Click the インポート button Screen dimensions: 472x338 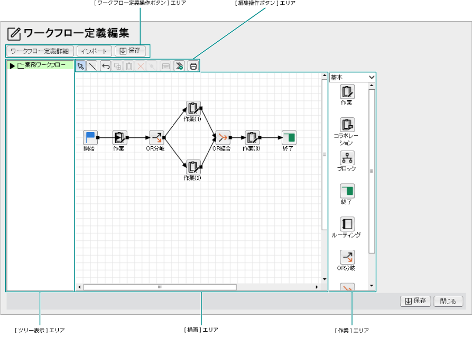pos(94,51)
